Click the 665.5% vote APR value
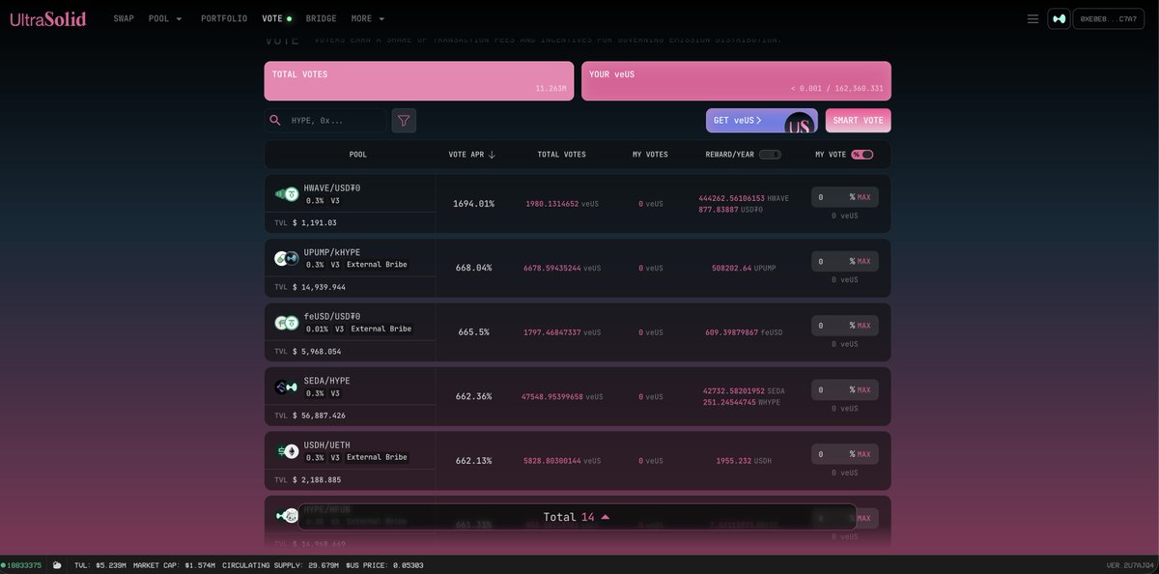This screenshot has width=1159, height=574. 474,332
